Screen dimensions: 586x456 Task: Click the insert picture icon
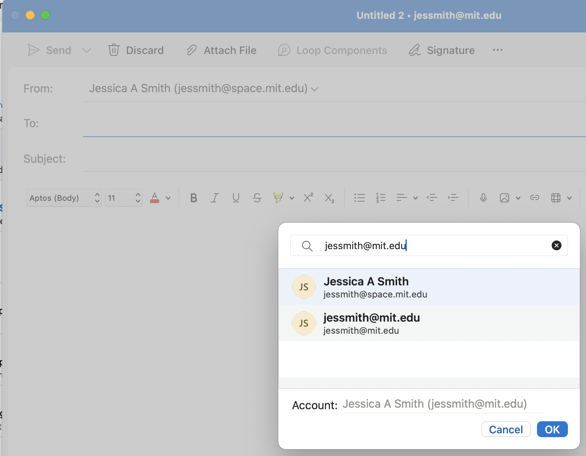pyautogui.click(x=505, y=198)
